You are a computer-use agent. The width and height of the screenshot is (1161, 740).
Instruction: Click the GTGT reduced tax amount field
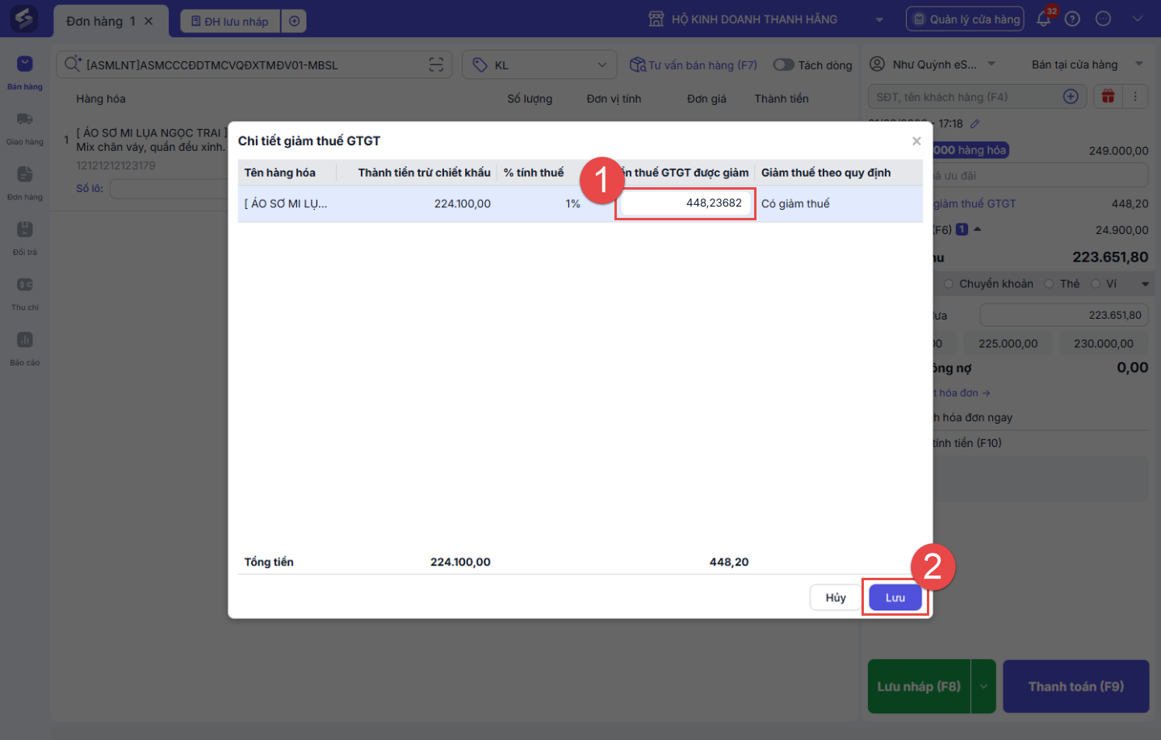point(685,203)
